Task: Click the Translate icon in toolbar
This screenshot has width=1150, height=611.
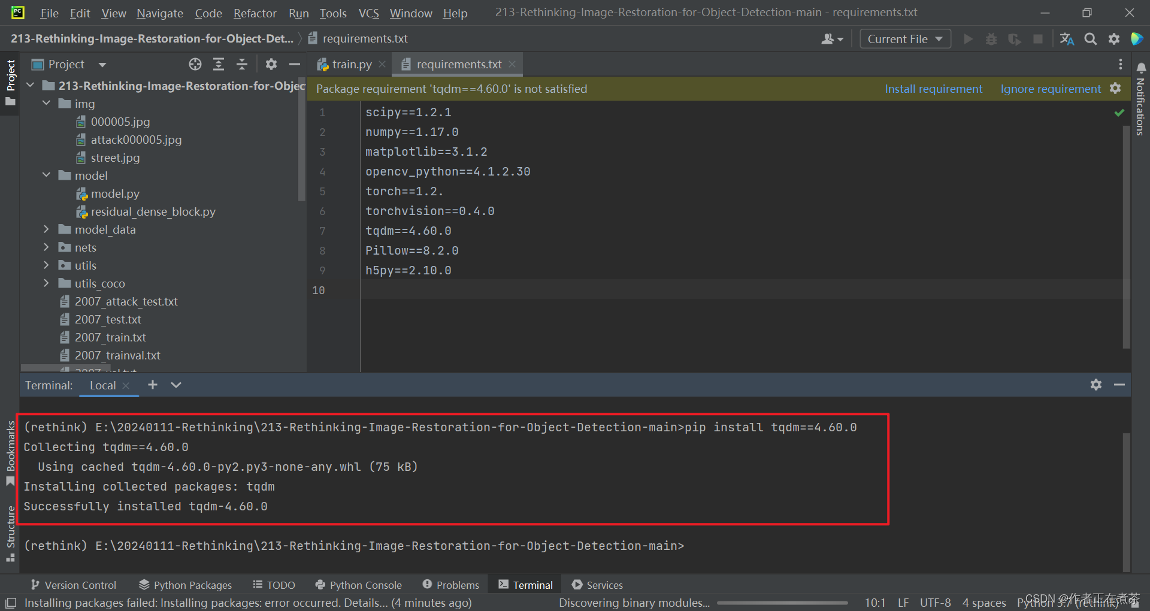Action: pyautogui.click(x=1067, y=39)
